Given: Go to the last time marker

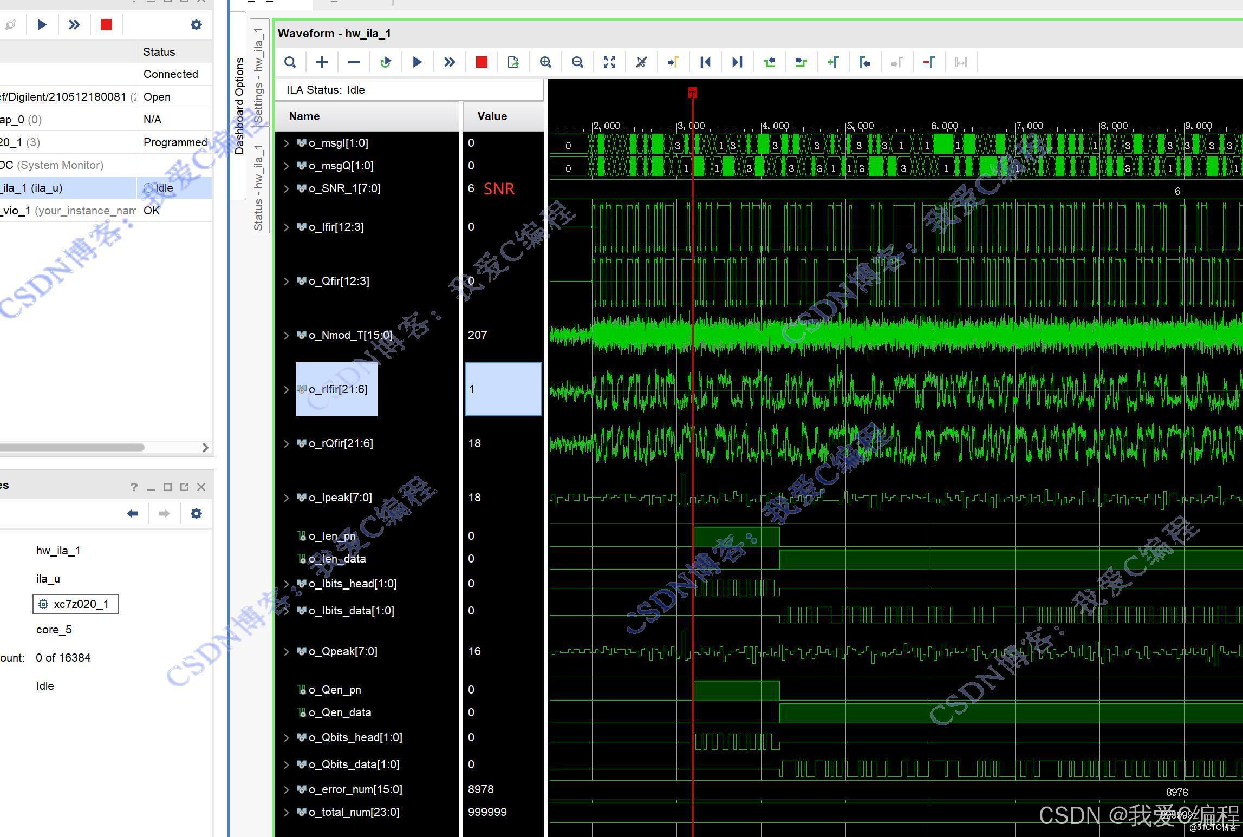Looking at the screenshot, I should (x=737, y=62).
